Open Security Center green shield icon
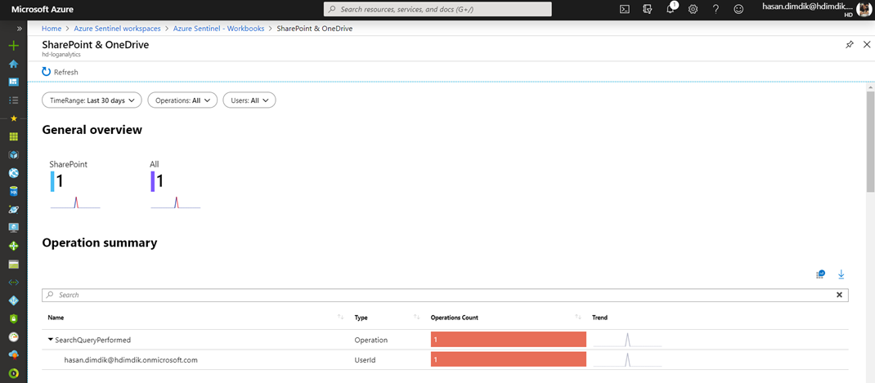Viewport: 875px width, 383px height. click(14, 318)
